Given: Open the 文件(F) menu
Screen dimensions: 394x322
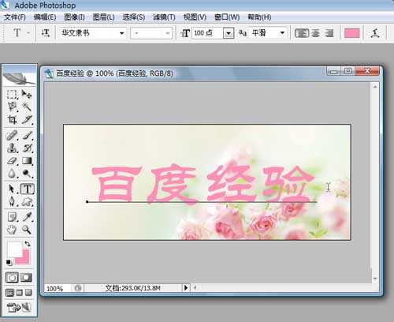Looking at the screenshot, I should (15, 17).
